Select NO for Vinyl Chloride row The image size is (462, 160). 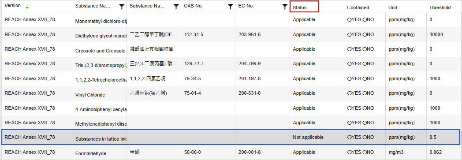click(x=365, y=93)
